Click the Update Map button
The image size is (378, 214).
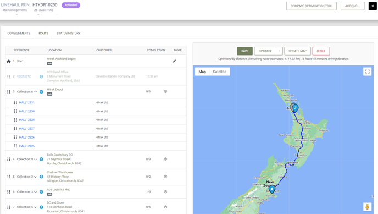297,51
